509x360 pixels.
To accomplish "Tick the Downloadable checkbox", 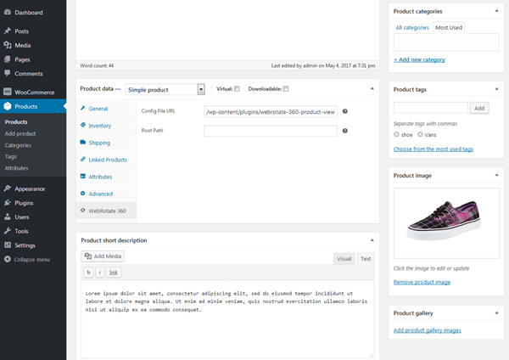I will 286,88.
